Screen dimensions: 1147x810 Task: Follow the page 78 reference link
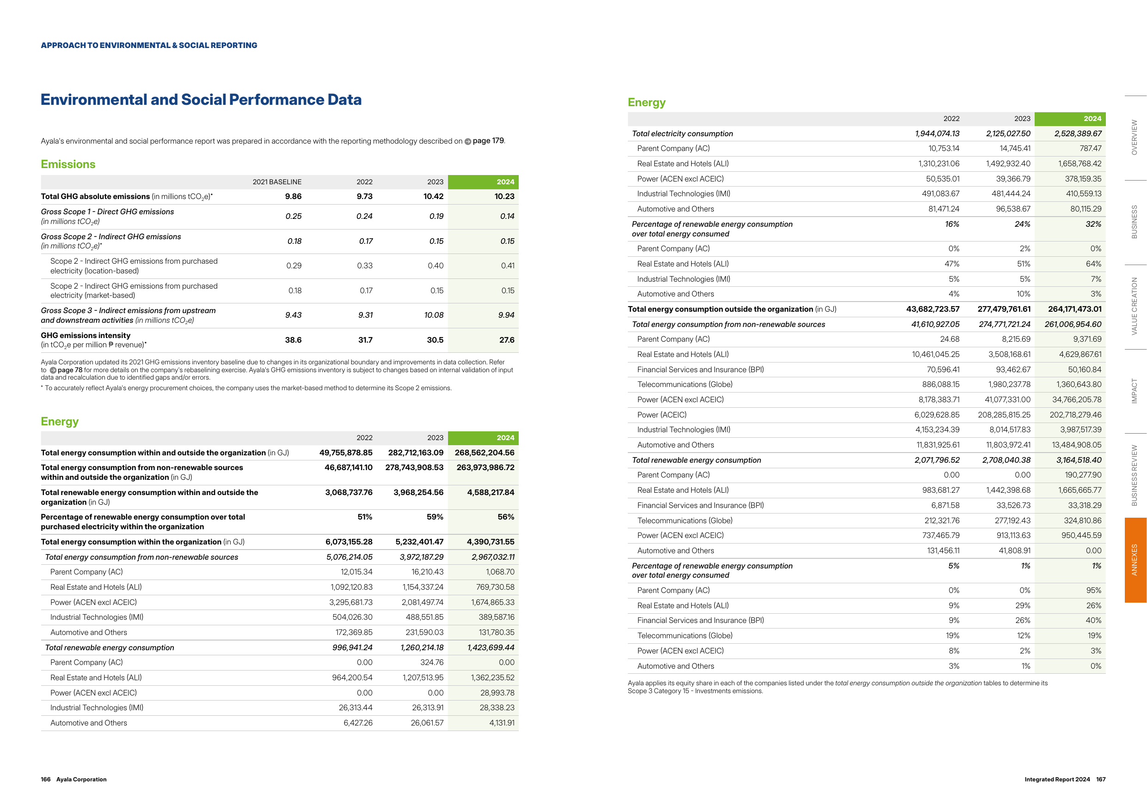coord(70,370)
